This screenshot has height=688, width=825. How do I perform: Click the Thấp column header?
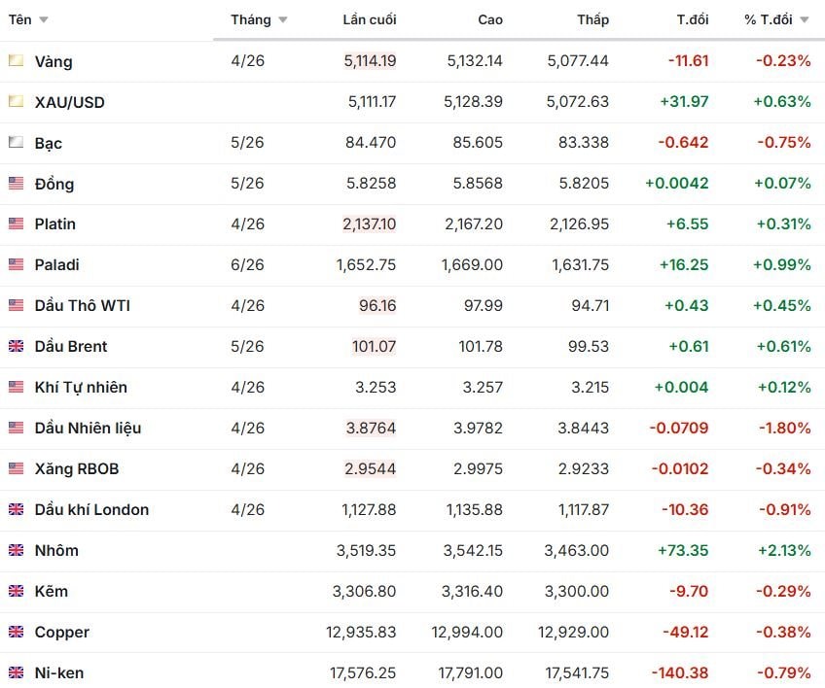click(x=592, y=20)
